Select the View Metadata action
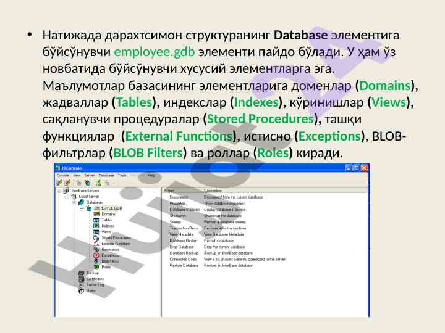445x333 pixels. (x=181, y=234)
